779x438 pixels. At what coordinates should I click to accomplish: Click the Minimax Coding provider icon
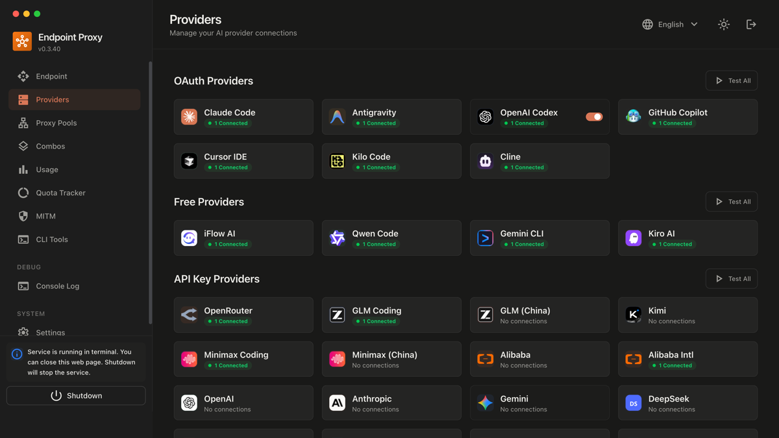tap(189, 359)
